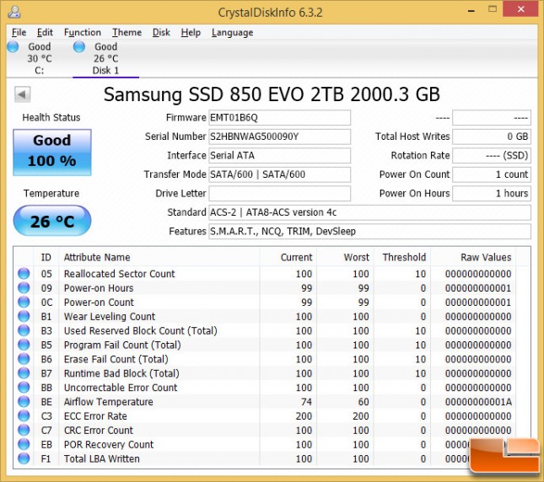The image size is (544, 482).
Task: Open the Language menu
Action: 232,33
